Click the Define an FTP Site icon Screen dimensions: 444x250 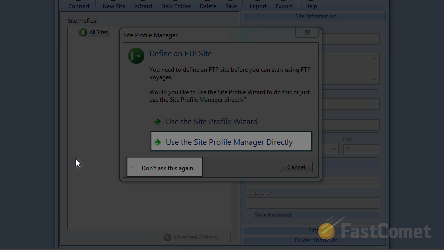[136, 56]
